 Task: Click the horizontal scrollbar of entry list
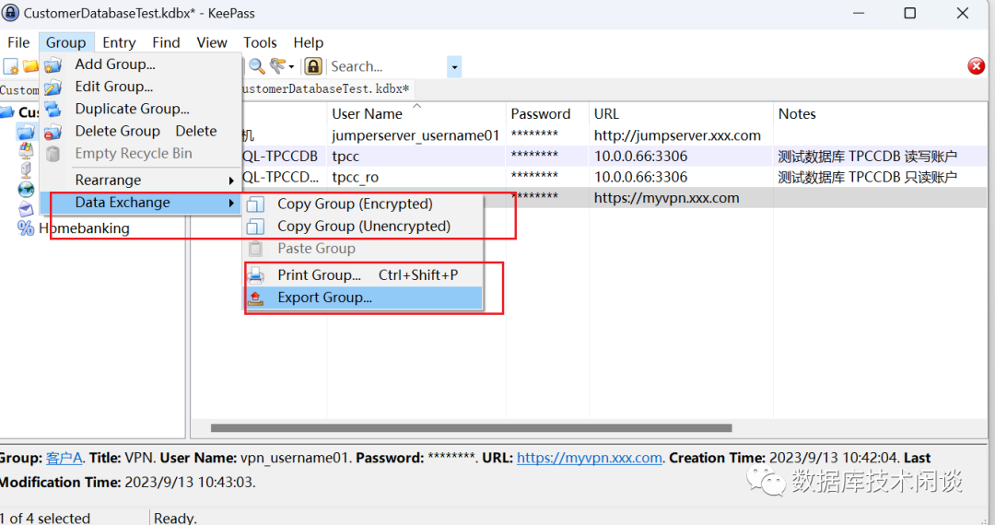coord(471,428)
